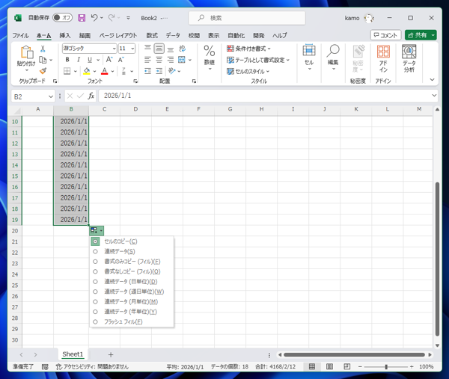Increase font size with larger A

[x=109, y=60]
